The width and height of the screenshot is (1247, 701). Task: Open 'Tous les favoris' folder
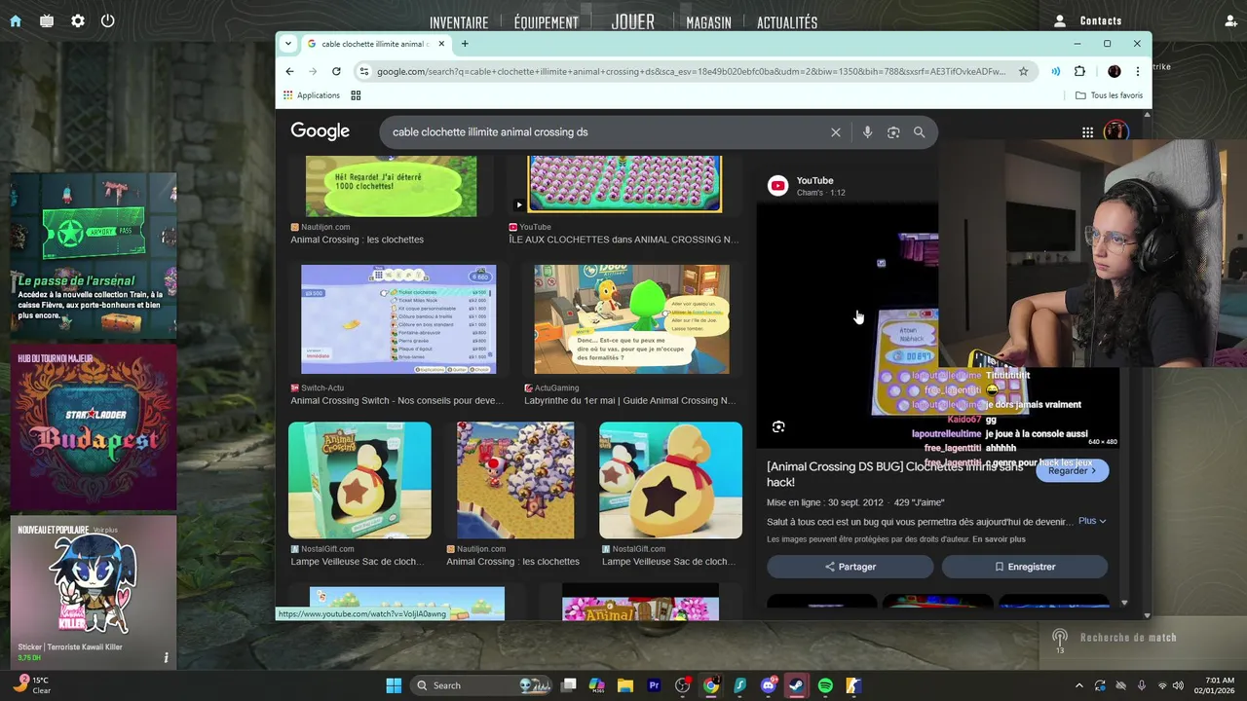coord(1109,95)
